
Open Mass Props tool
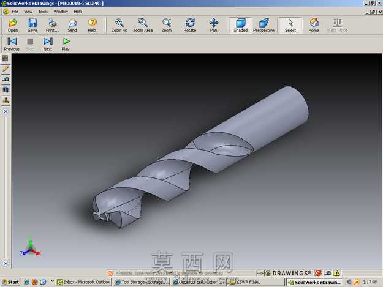coord(337,25)
